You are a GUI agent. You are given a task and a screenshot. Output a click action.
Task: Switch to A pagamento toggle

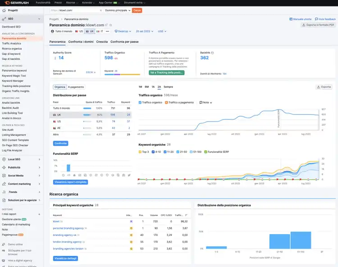click(x=76, y=87)
